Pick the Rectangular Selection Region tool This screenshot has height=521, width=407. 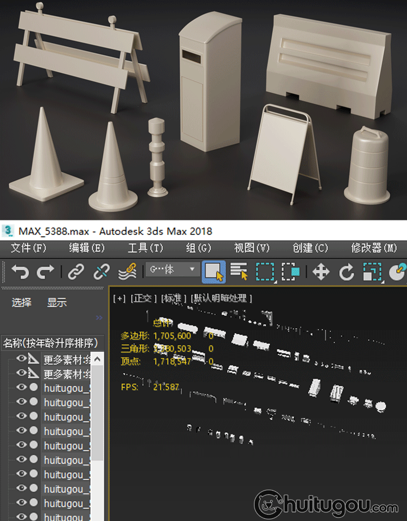(x=265, y=271)
